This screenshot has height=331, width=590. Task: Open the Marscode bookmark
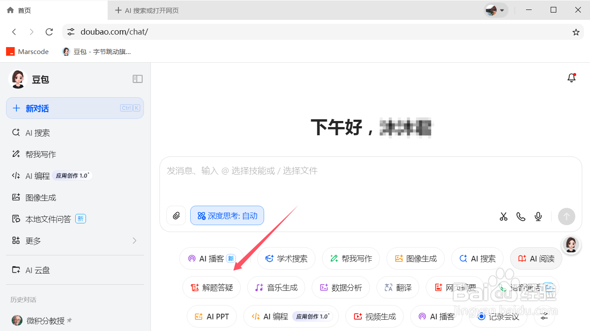[27, 51]
